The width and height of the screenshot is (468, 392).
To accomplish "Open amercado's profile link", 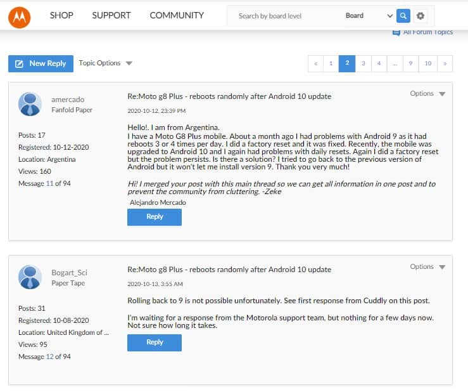I will (68, 100).
